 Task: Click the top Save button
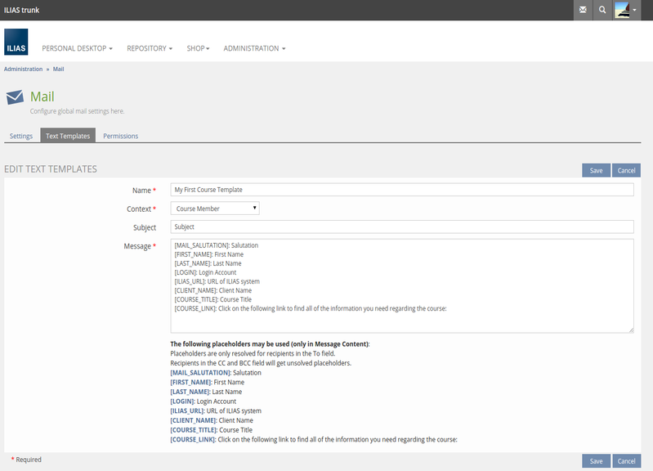[596, 170]
